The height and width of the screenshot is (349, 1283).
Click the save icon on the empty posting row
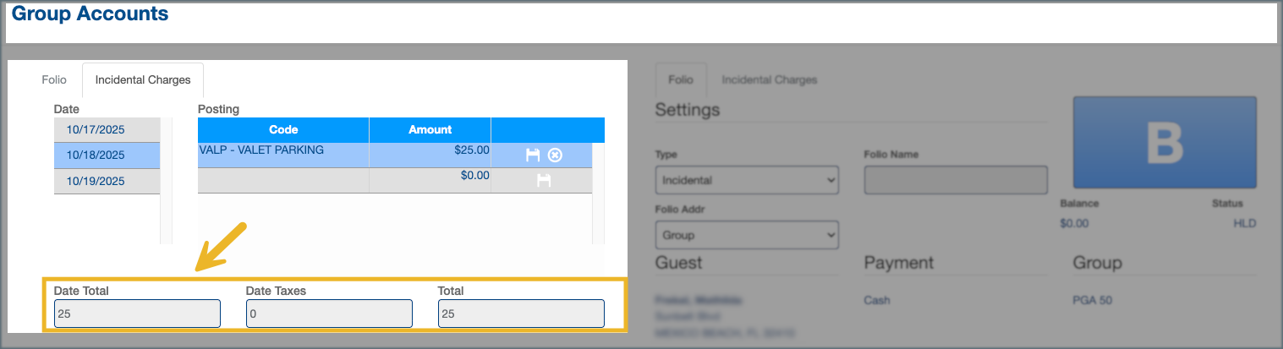pyautogui.click(x=544, y=180)
